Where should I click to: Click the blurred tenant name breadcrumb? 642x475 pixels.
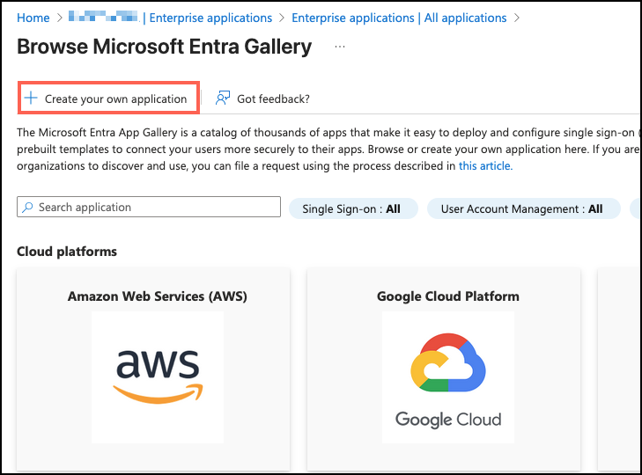(x=104, y=18)
